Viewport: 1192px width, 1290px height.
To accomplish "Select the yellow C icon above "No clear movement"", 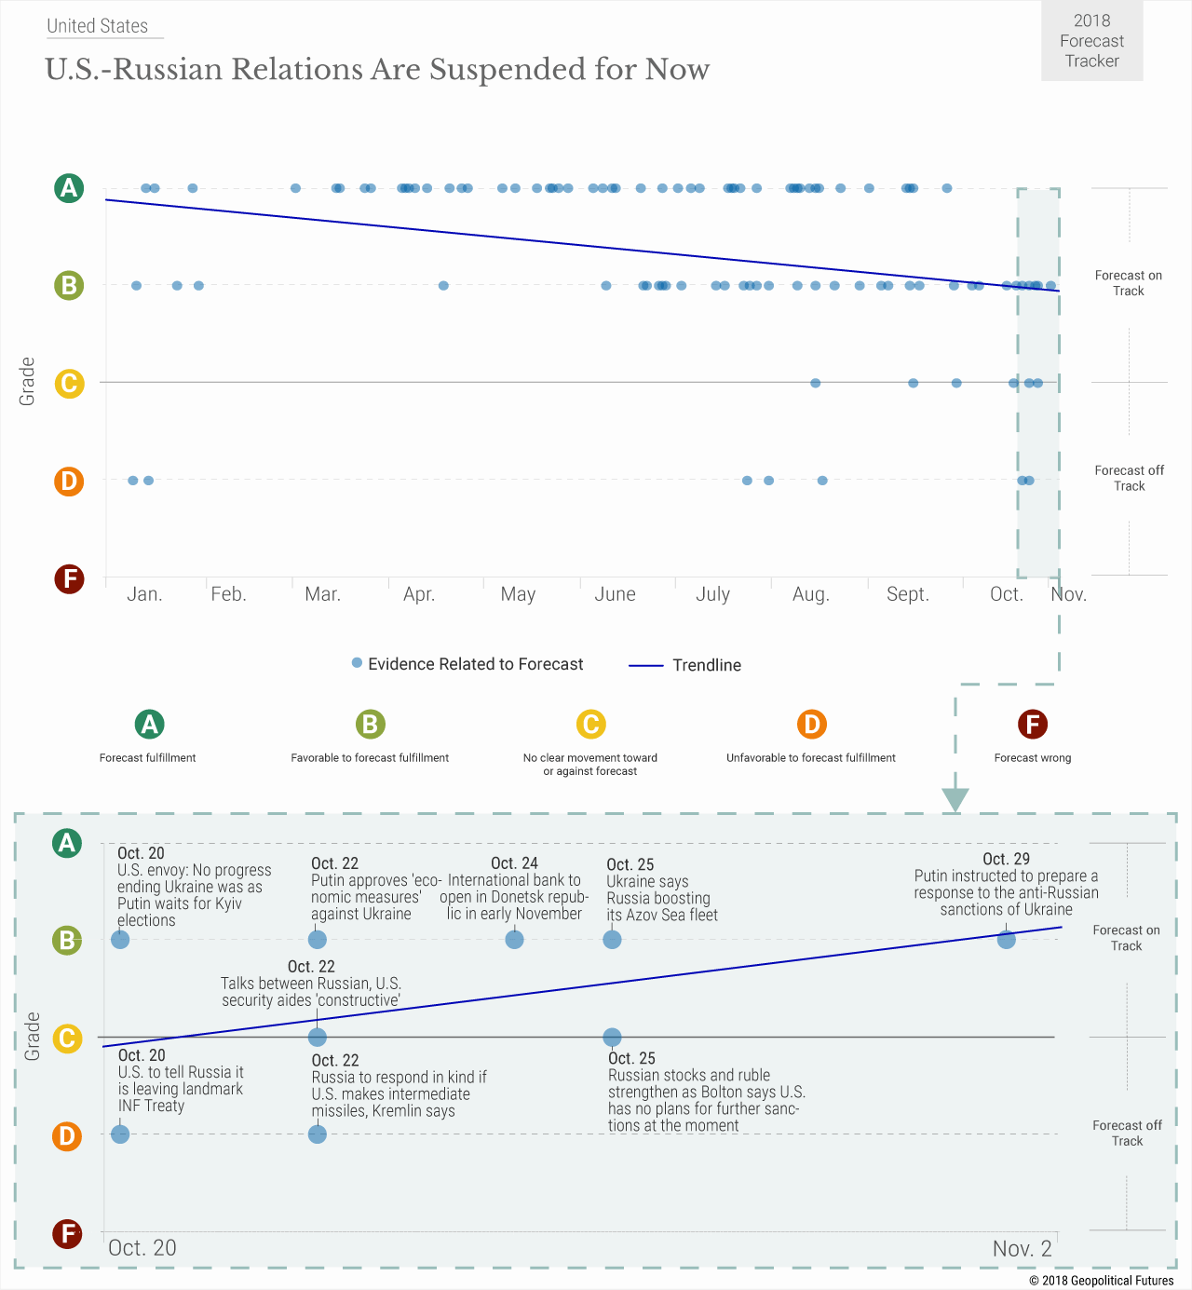I will pos(590,724).
